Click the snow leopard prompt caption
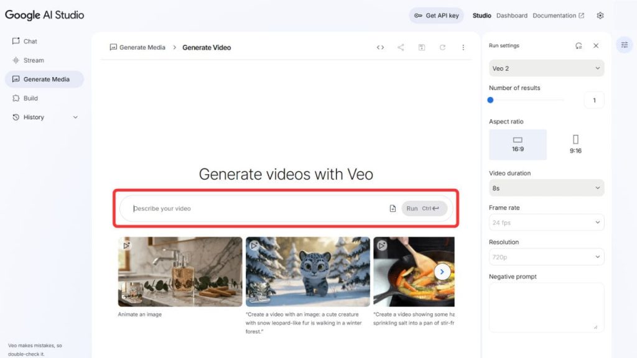The image size is (637, 358). (303, 323)
